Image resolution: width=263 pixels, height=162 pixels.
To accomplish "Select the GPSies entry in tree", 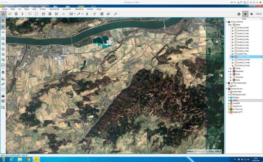I will pos(235,101).
